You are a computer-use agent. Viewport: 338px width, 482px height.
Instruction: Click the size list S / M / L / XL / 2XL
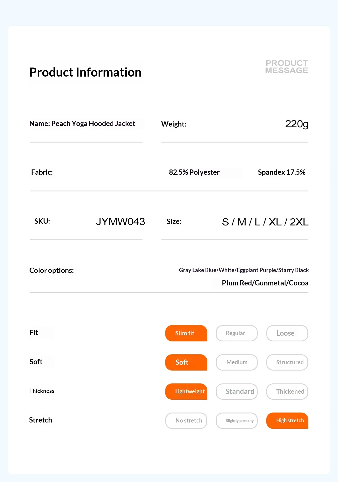[x=265, y=222]
